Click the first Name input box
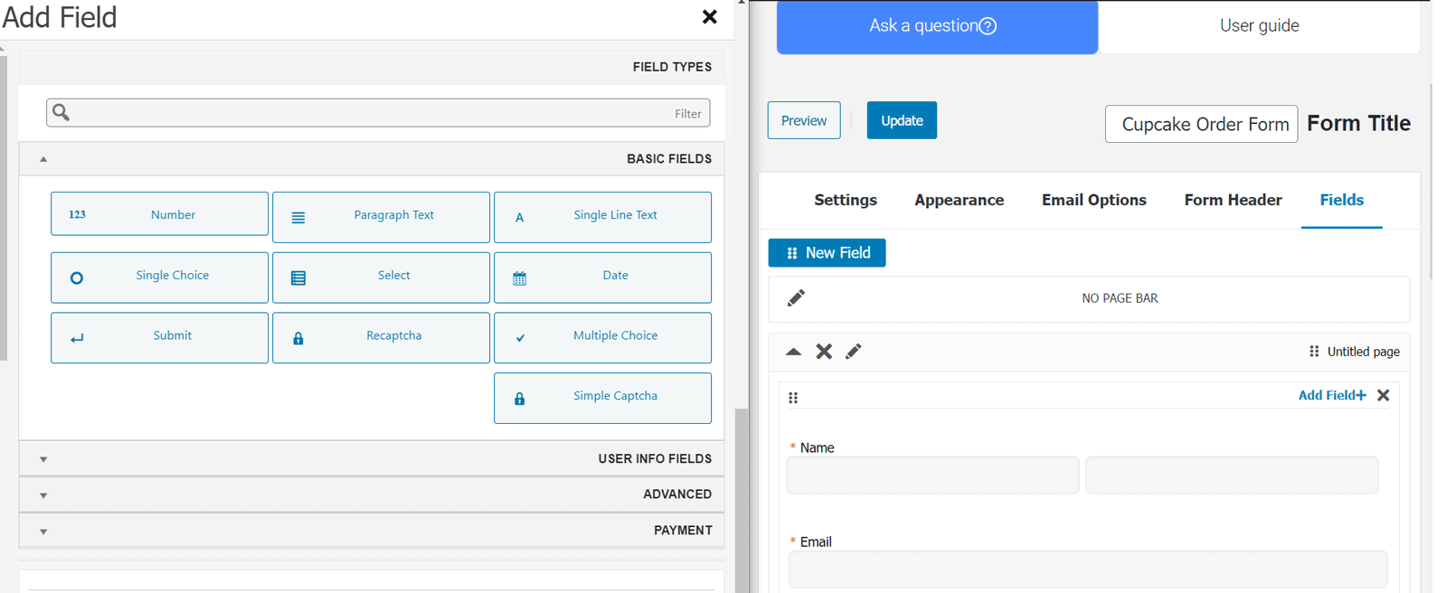Viewport: 1447px width, 593px height. pyautogui.click(x=932, y=475)
